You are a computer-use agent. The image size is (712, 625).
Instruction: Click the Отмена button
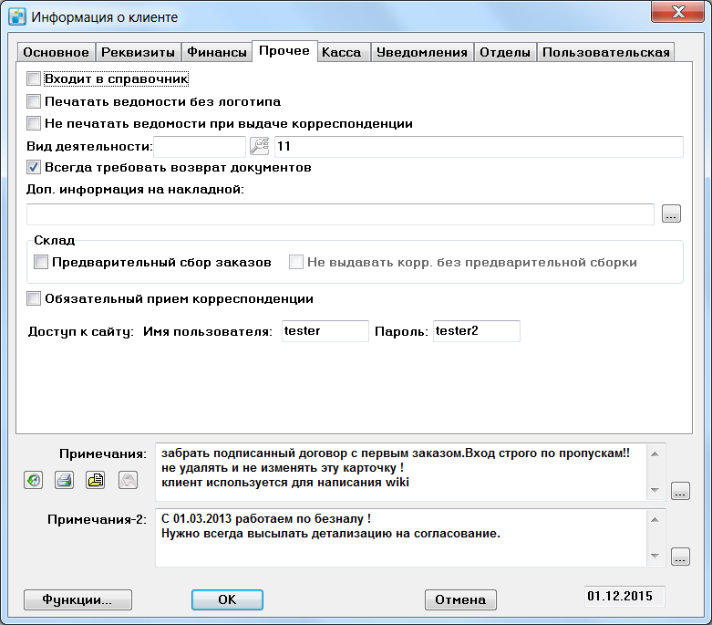[460, 599]
